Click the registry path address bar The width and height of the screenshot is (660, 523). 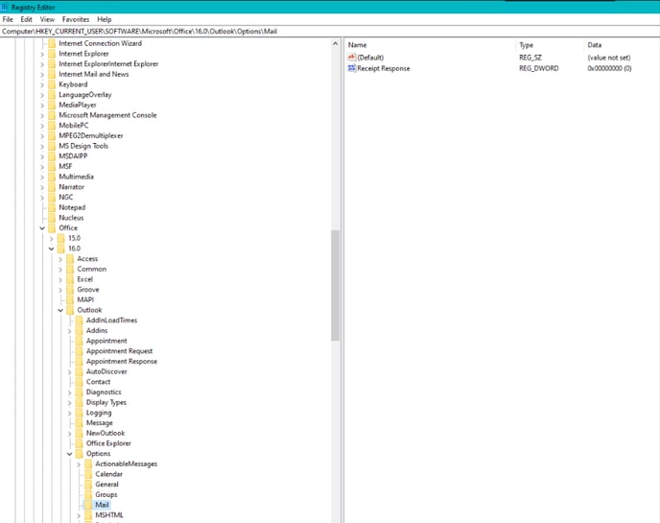[x=330, y=31]
